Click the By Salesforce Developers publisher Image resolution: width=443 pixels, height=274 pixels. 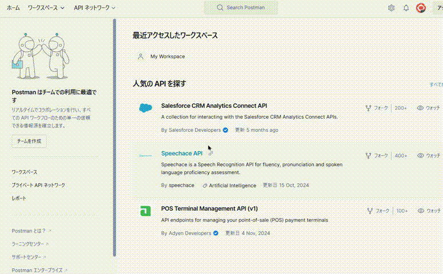[x=191, y=130]
